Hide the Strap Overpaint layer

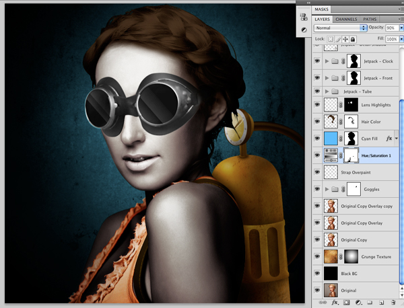[x=317, y=172]
